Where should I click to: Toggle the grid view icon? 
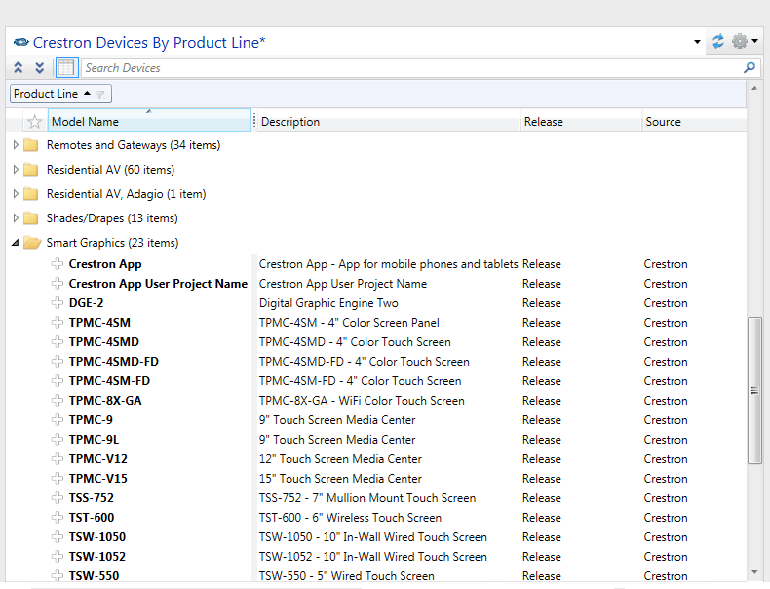[x=66, y=68]
